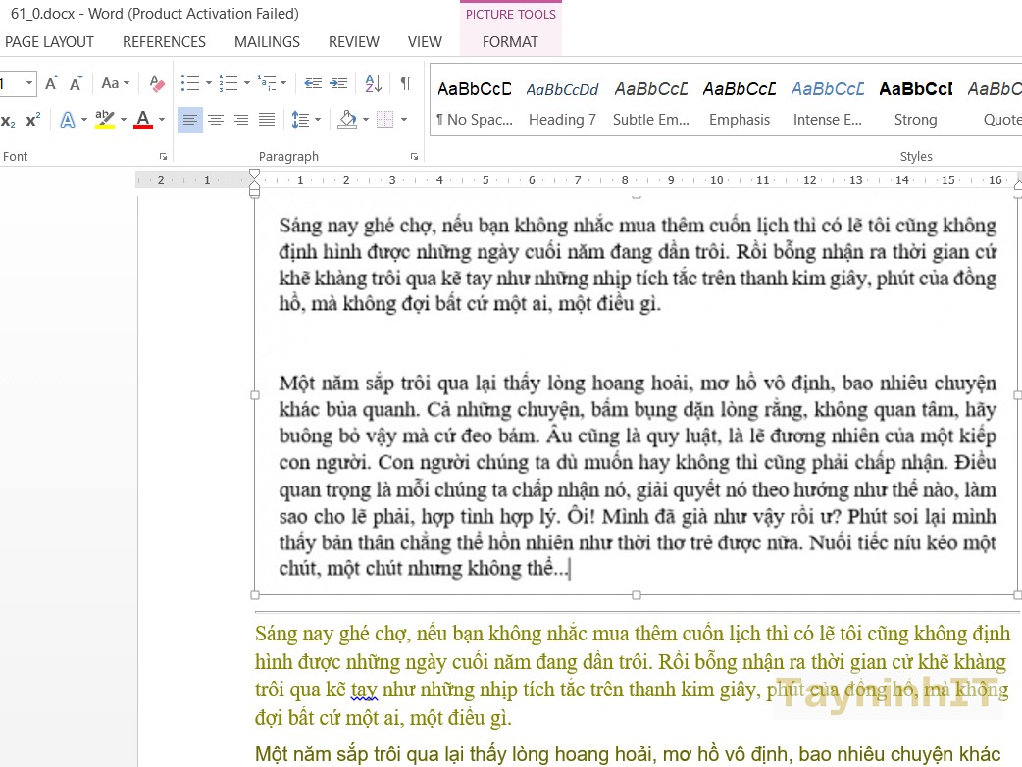
Task: Increase the paragraph indent
Action: (338, 83)
